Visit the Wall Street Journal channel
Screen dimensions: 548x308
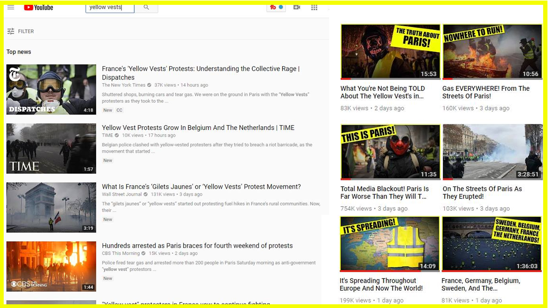pyautogui.click(x=122, y=194)
